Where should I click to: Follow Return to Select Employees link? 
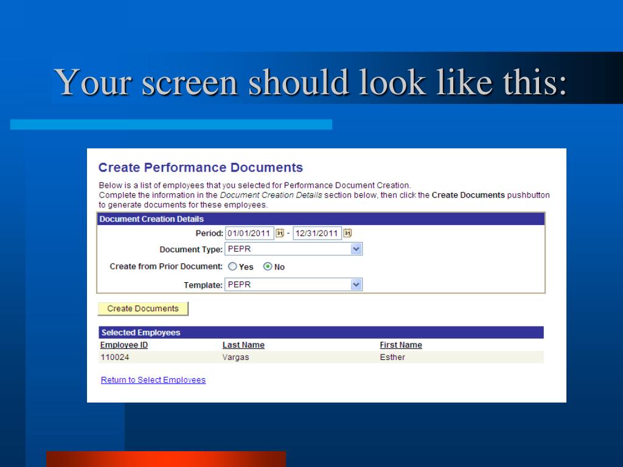153,379
